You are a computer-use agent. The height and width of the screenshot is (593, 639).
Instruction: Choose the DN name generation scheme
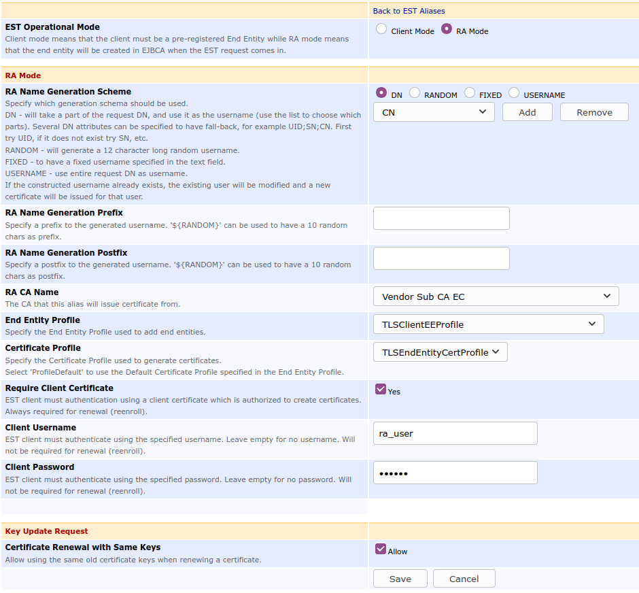tap(381, 93)
